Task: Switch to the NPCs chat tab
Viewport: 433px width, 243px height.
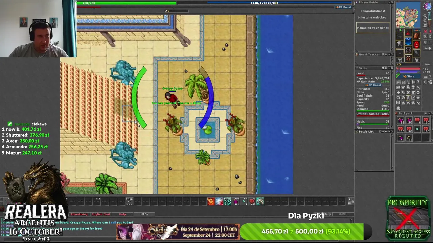Action: point(144,214)
